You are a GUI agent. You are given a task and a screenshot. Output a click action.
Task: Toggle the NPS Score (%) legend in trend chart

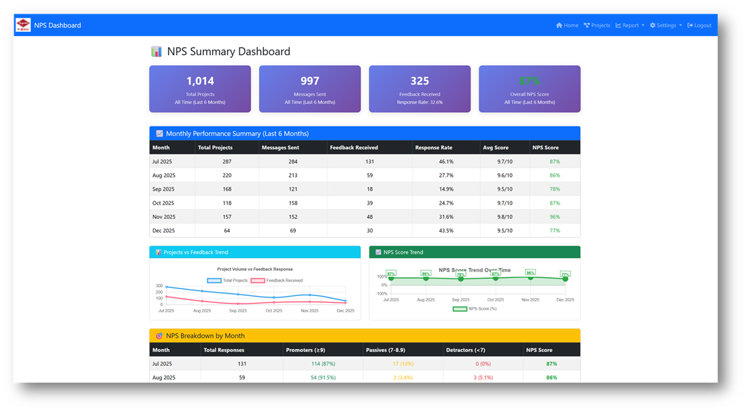[x=474, y=310]
